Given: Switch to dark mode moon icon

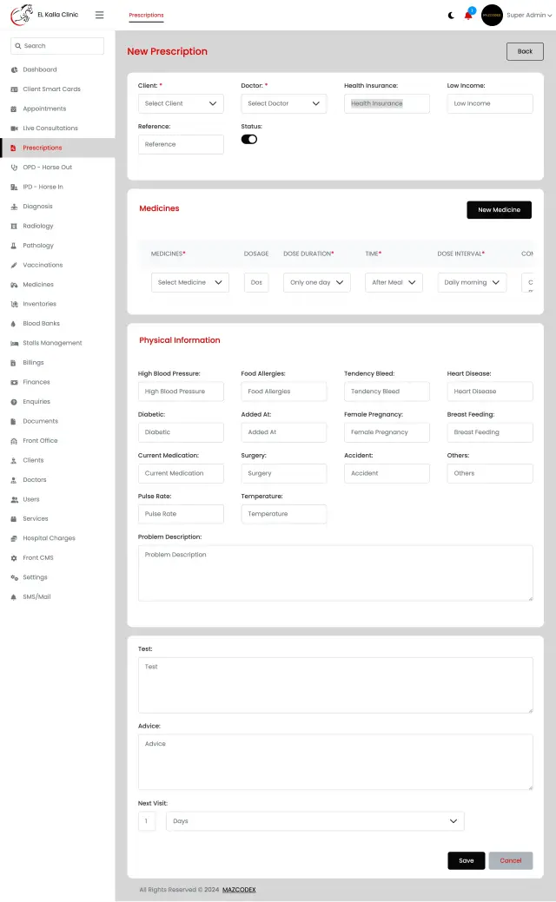Looking at the screenshot, I should (x=451, y=16).
